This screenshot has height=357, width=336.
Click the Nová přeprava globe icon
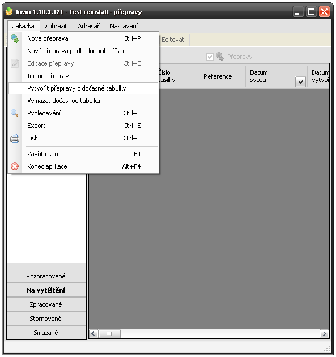coord(15,38)
